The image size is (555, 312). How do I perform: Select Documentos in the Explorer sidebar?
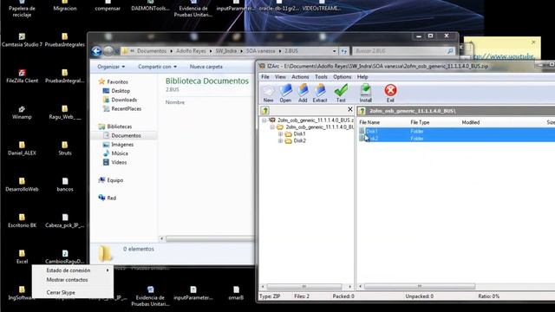coord(126,135)
